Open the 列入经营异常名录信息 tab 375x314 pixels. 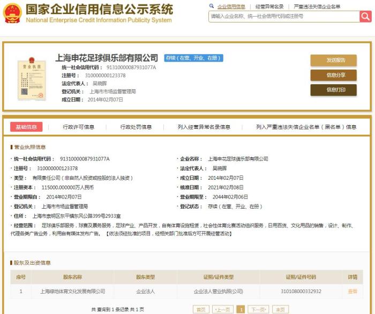tap(204, 127)
